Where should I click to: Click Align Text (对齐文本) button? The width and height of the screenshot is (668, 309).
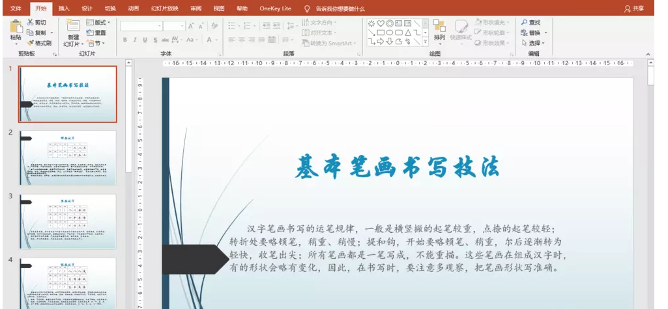coord(319,33)
